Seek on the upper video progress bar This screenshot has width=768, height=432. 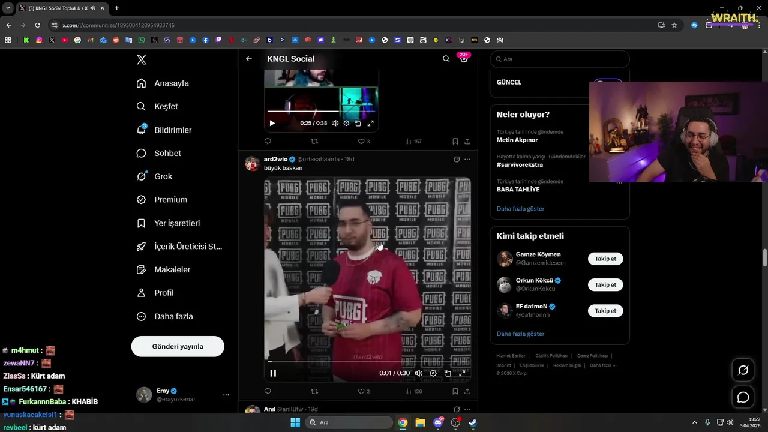[321, 111]
